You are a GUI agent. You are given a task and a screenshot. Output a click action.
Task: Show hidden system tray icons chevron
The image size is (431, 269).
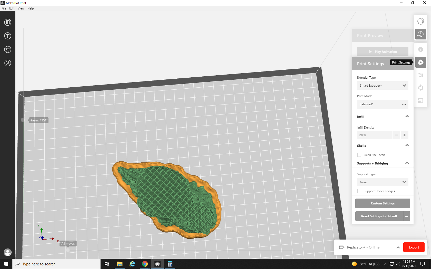[x=385, y=264]
